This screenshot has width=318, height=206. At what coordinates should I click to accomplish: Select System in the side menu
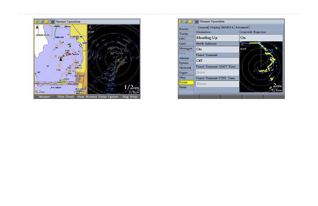pyautogui.click(x=186, y=63)
